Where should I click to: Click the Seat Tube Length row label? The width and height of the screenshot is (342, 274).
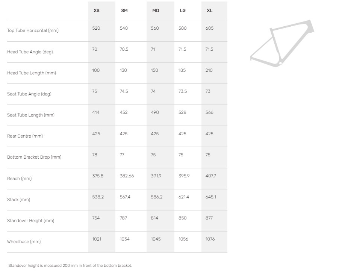tap(30, 115)
